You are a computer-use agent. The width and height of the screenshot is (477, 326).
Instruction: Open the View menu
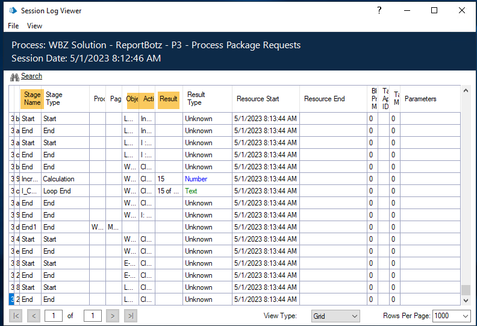point(34,26)
